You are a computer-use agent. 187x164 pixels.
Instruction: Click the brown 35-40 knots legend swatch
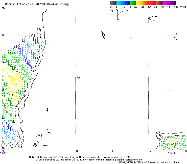159,3
